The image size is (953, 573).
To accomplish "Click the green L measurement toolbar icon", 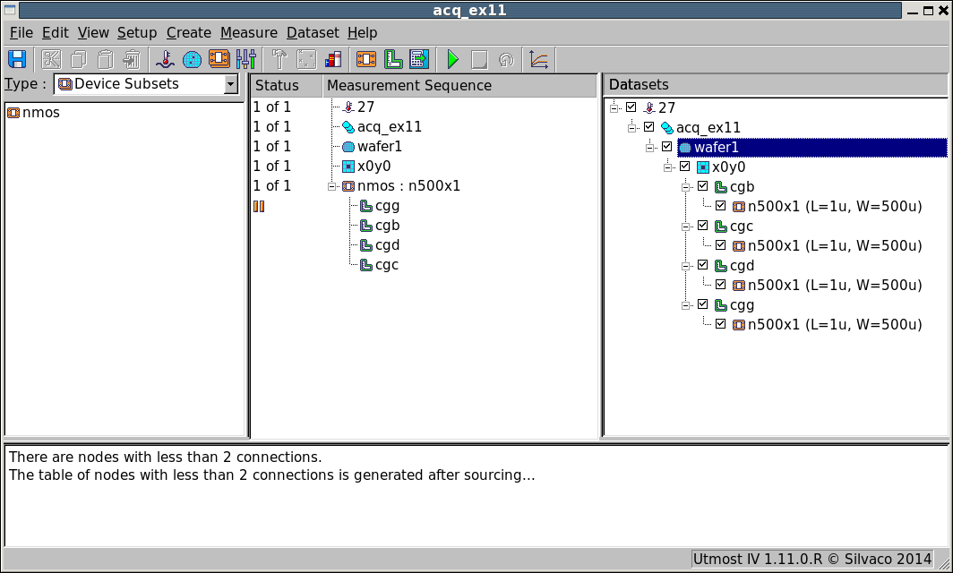I will [x=393, y=60].
